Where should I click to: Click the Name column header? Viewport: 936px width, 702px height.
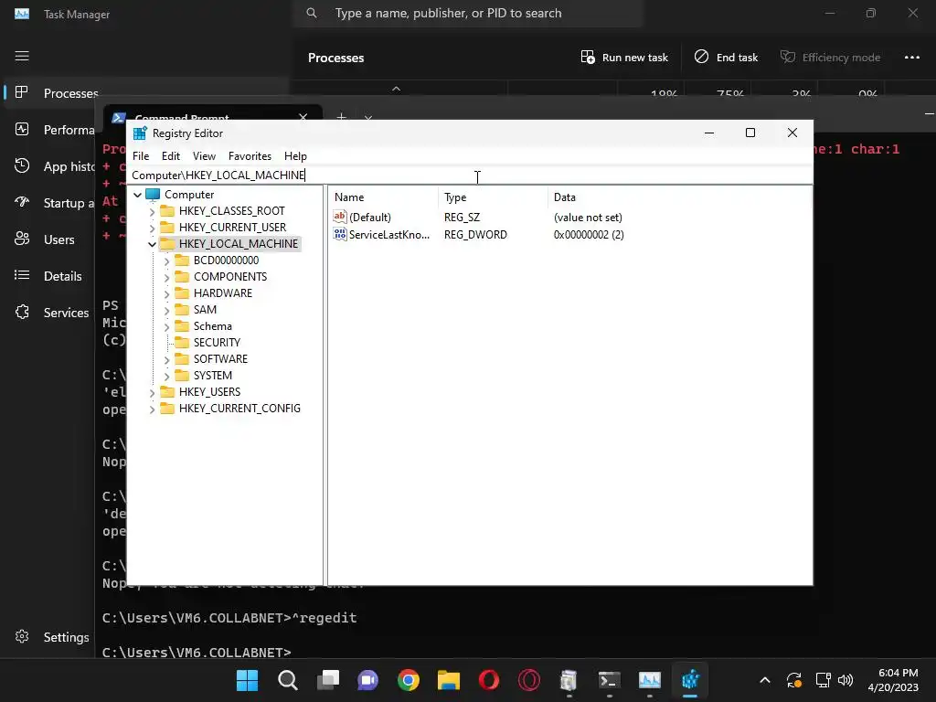click(x=383, y=197)
